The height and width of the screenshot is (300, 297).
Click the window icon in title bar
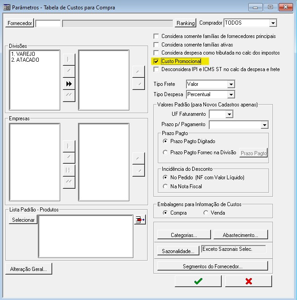coord(7,8)
